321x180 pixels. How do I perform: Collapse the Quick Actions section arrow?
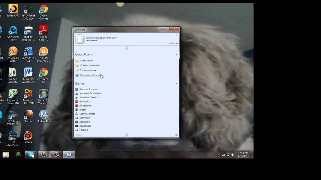176,54
